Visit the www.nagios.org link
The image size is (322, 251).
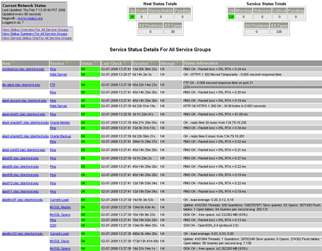(30, 18)
